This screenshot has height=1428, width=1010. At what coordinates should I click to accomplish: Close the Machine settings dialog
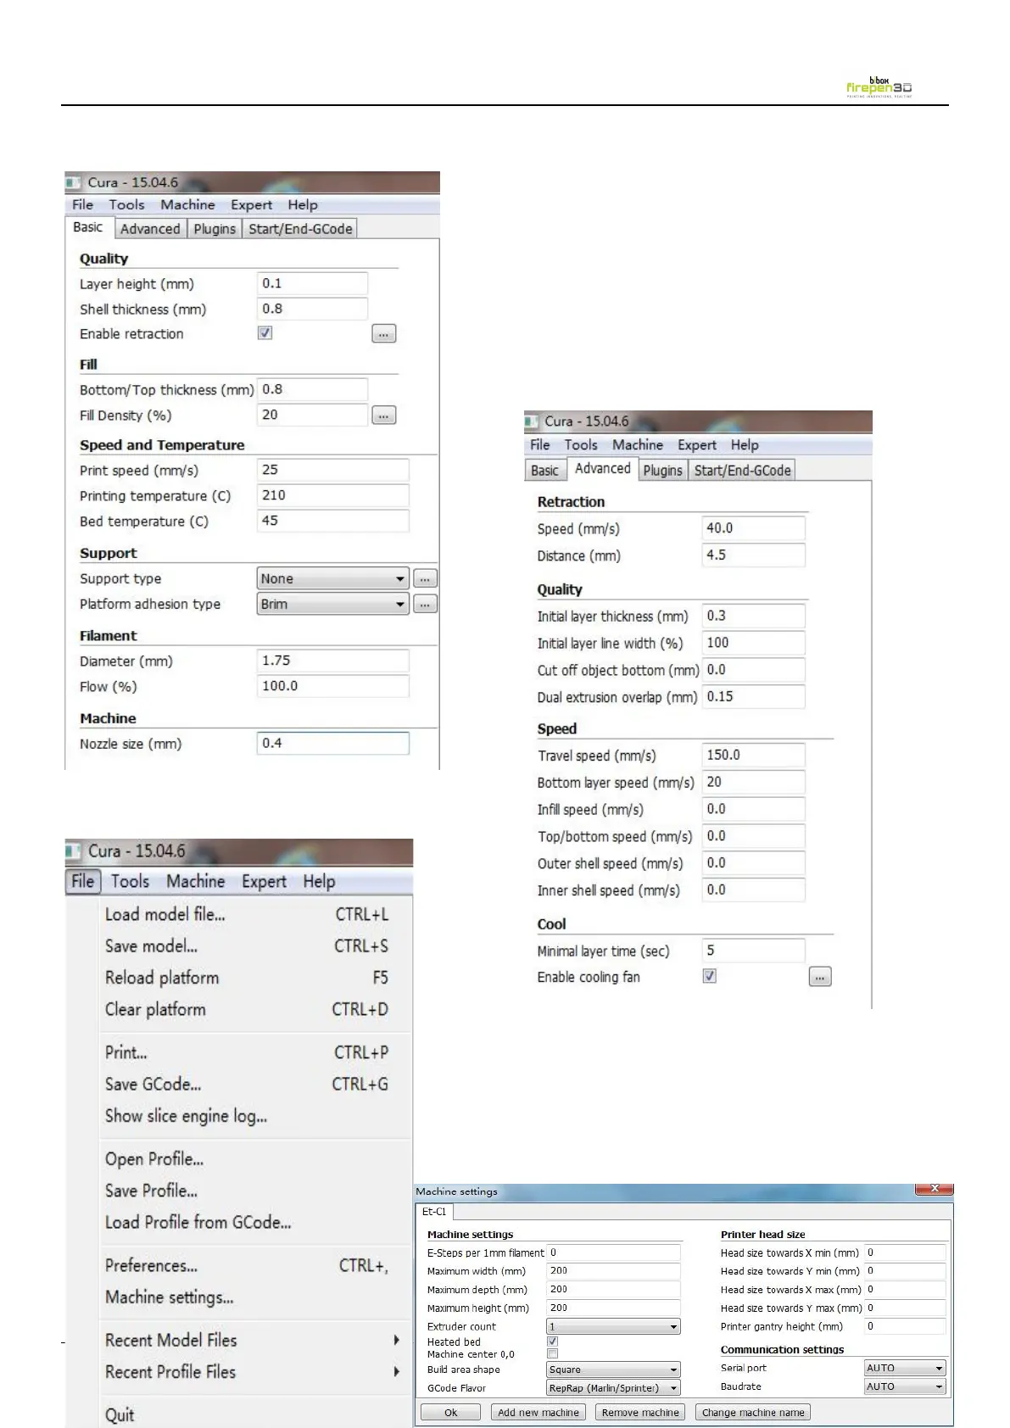tap(935, 1189)
